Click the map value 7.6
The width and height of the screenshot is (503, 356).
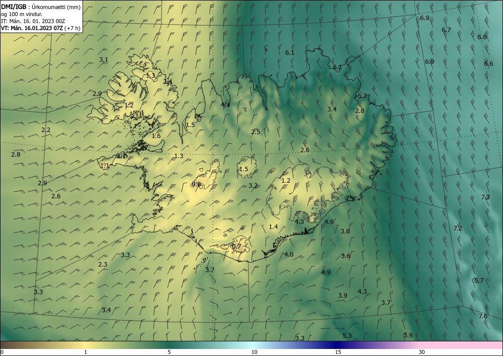(483, 316)
